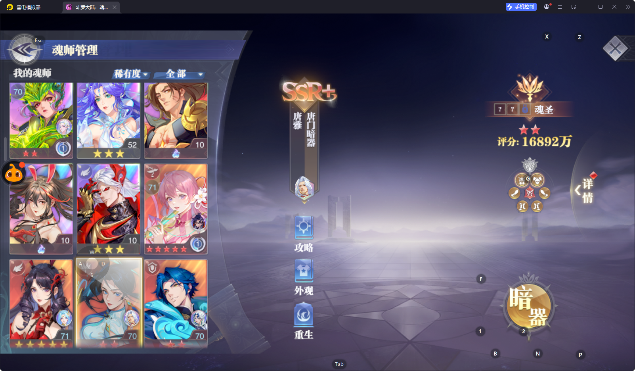This screenshot has width=635, height=371.
Task: Maximize the emulator window
Action: click(x=601, y=7)
